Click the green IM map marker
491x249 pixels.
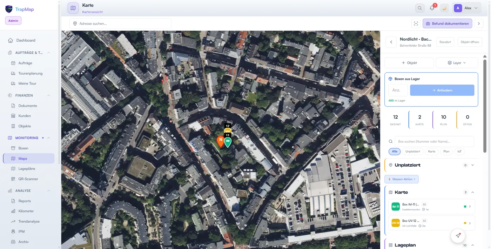pos(228,141)
